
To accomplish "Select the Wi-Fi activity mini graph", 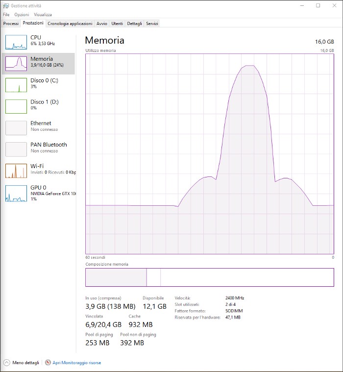I will pos(16,171).
